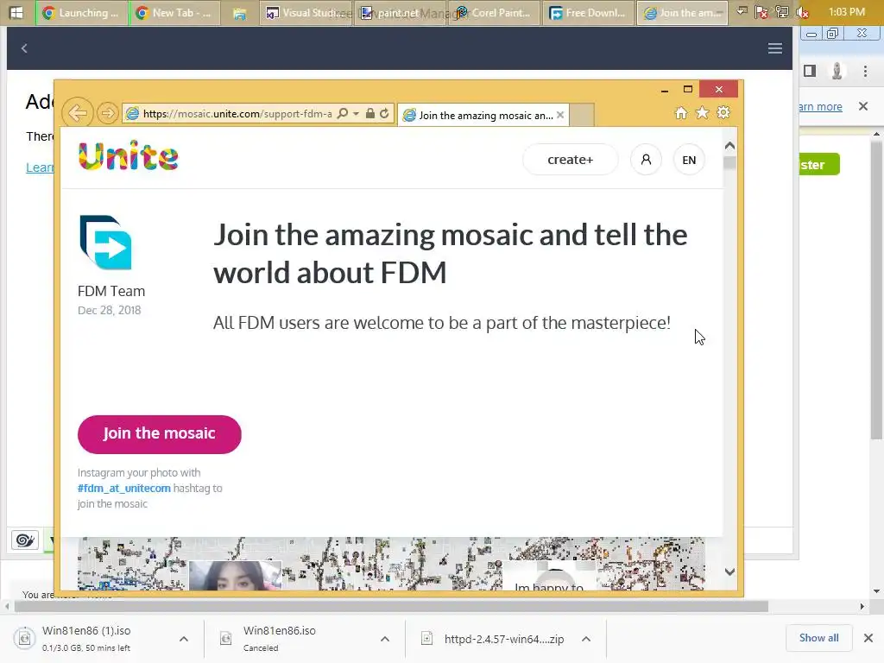Image resolution: width=884 pixels, height=663 pixels.
Task: Open Chrome three-dot menu
Action: tap(865, 71)
